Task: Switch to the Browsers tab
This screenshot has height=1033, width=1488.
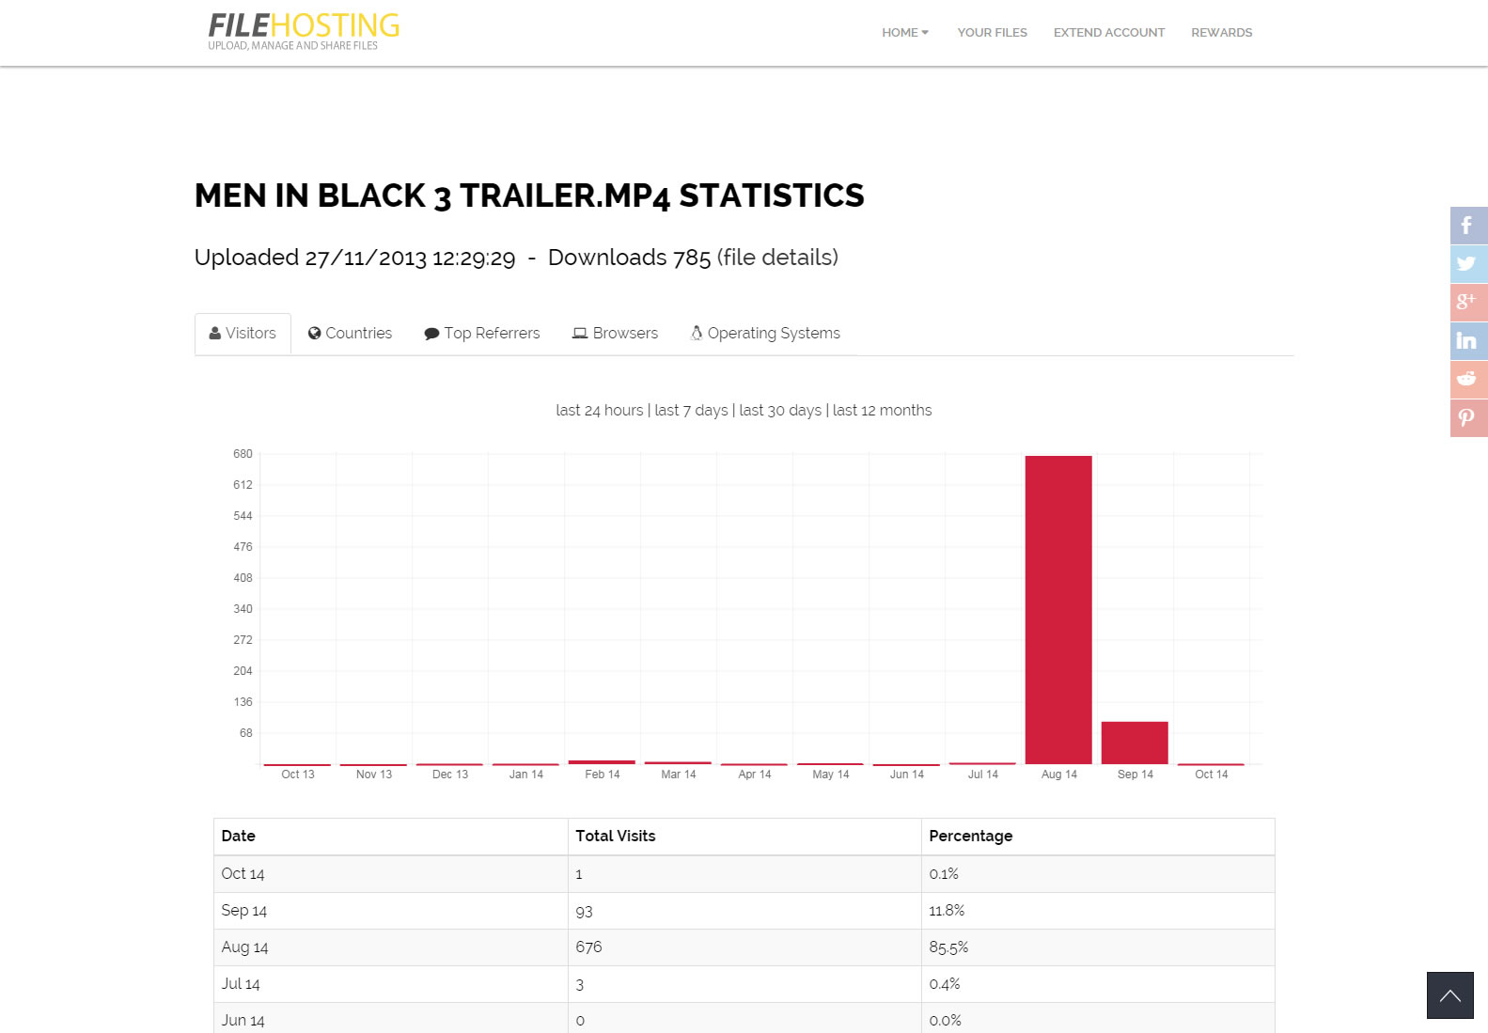Action: coord(615,334)
